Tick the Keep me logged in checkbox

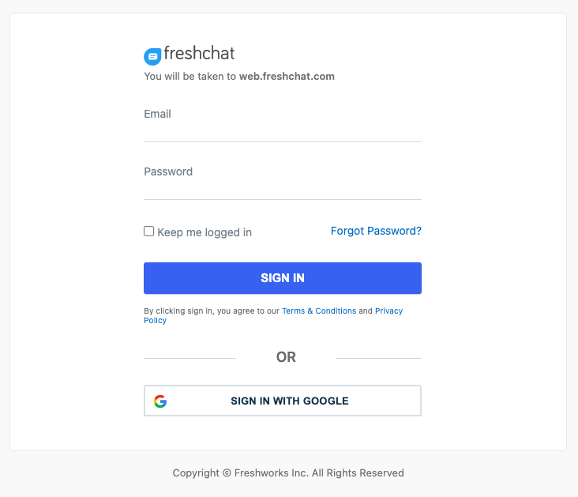pyautogui.click(x=149, y=232)
